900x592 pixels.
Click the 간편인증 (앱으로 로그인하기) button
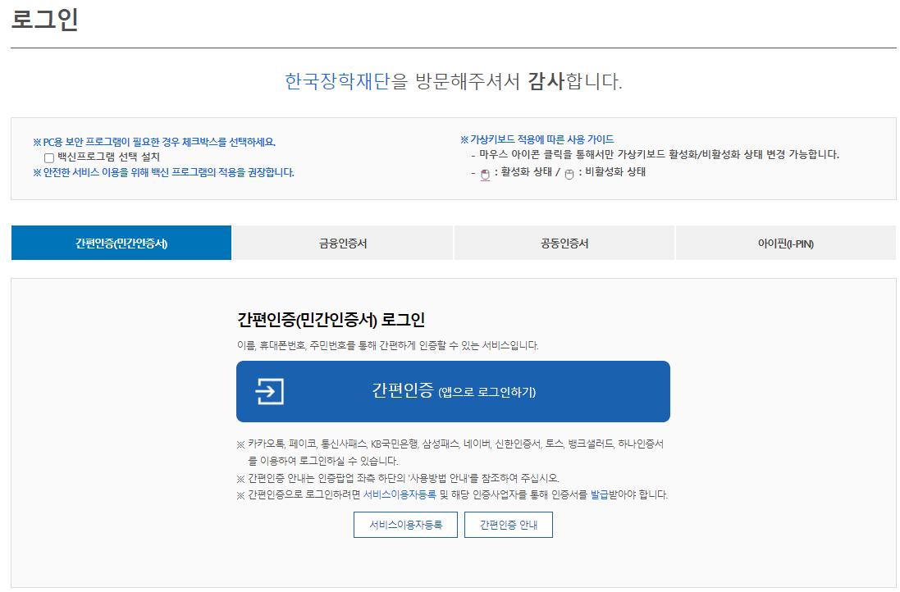click(453, 391)
